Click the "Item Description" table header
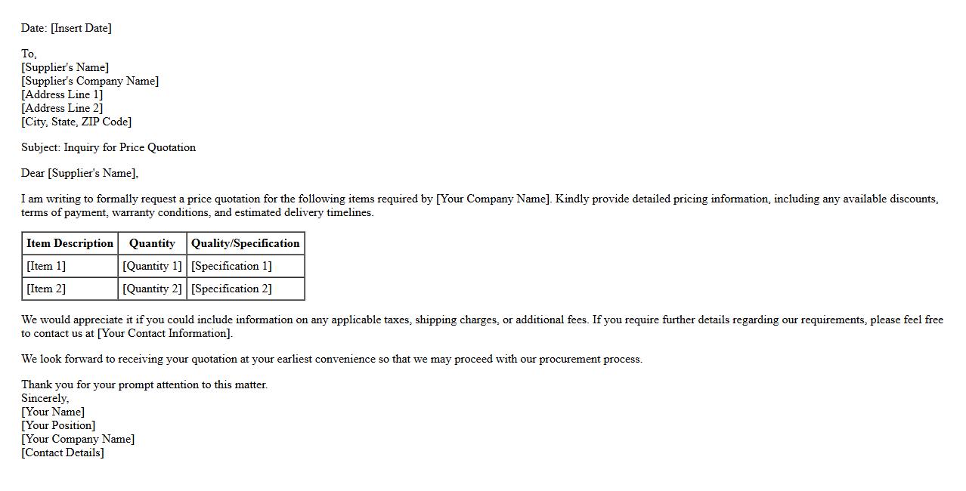This screenshot has height=491, width=966. (x=70, y=243)
